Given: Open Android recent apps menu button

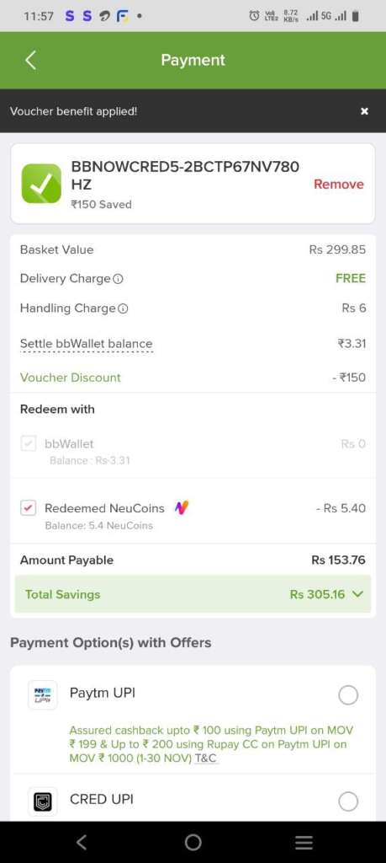Looking at the screenshot, I should pyautogui.click(x=304, y=842).
